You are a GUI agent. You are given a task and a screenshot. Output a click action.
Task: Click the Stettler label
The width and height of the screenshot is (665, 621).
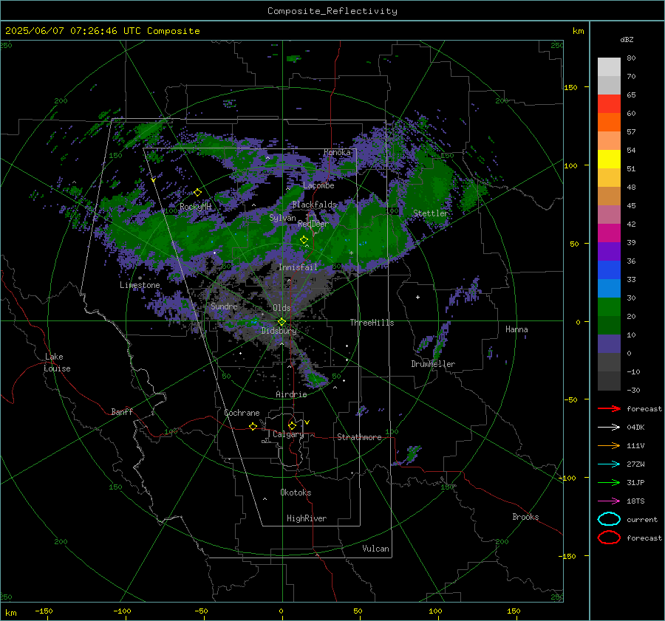[x=431, y=213]
